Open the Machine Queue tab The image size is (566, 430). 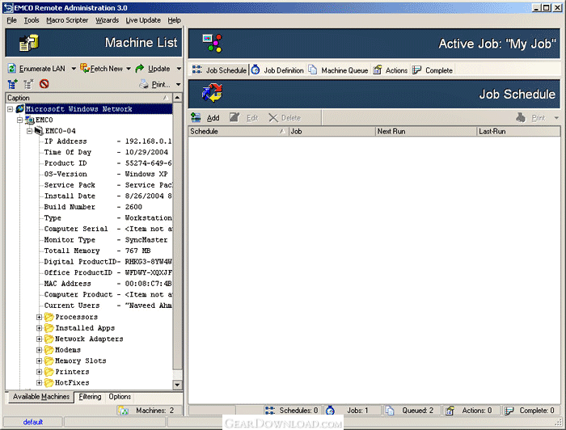pyautogui.click(x=339, y=70)
